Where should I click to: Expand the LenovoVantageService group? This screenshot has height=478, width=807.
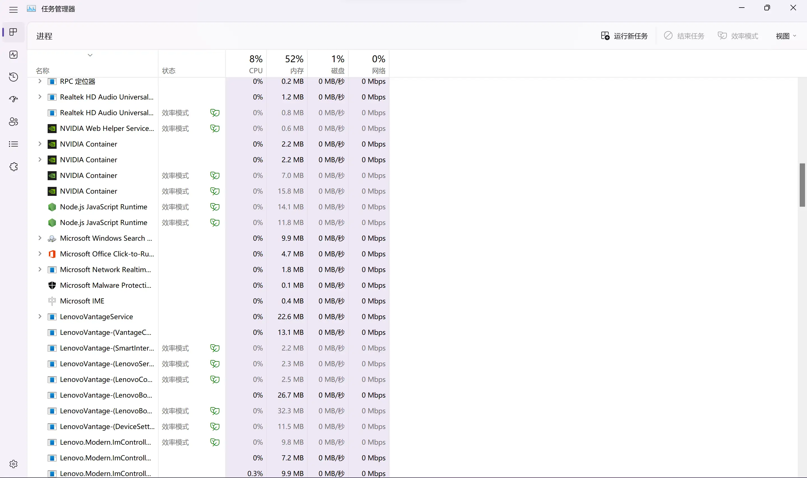[x=40, y=316]
